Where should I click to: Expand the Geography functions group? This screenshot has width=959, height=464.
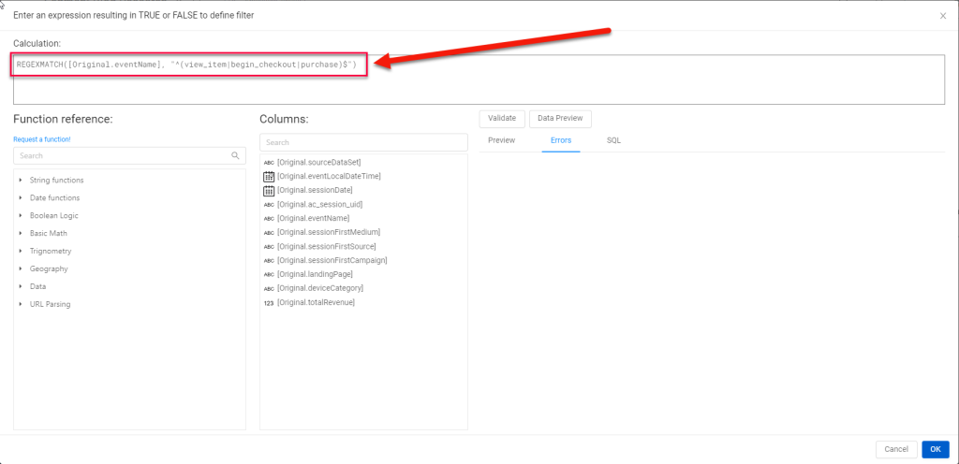tap(21, 268)
